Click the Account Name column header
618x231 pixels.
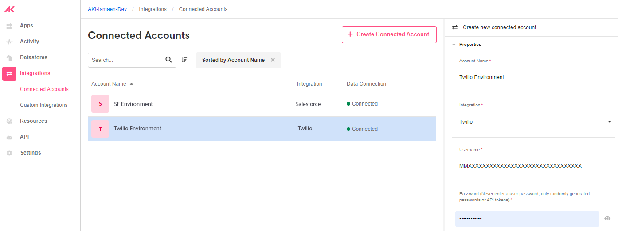(109, 84)
